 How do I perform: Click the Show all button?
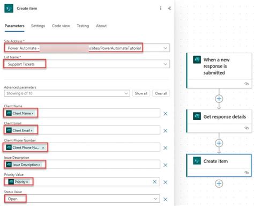pos(141,93)
